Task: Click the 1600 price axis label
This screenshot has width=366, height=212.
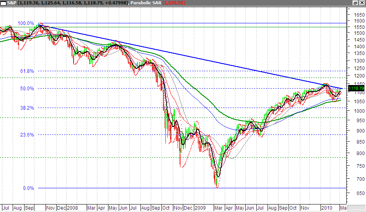Action: click(x=359, y=21)
